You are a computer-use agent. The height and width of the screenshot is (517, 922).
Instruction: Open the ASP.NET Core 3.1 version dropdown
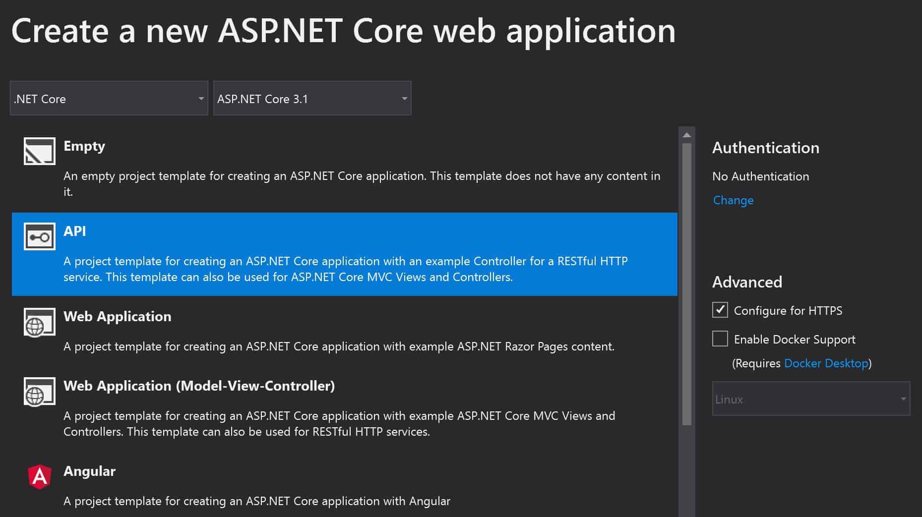tap(312, 98)
